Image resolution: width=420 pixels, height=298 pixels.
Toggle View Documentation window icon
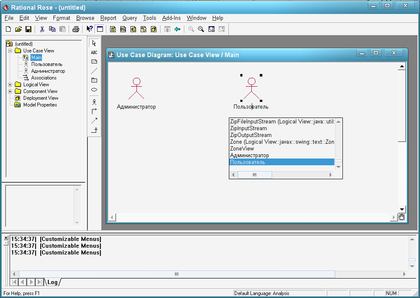(x=100, y=29)
